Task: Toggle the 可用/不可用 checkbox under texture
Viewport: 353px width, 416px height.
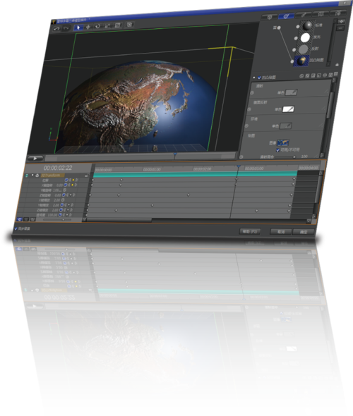Action: [278, 150]
